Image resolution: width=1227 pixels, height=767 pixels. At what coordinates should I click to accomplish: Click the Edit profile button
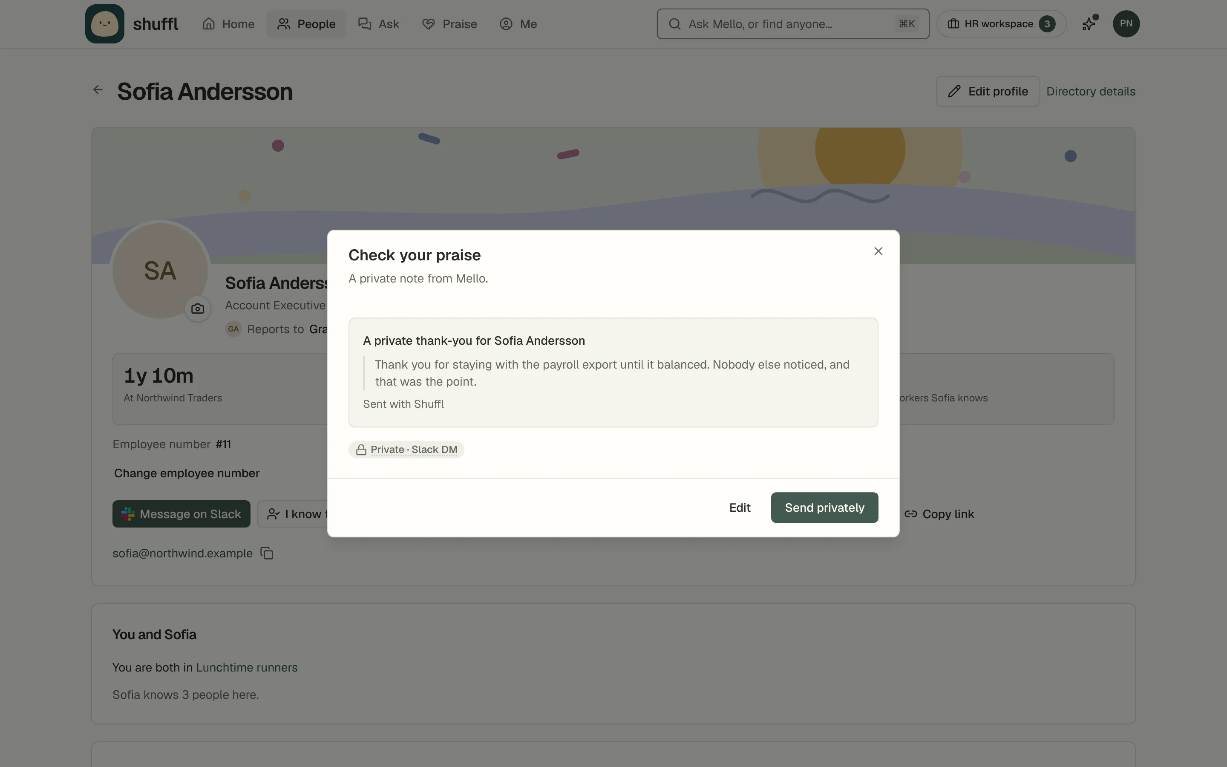987,91
